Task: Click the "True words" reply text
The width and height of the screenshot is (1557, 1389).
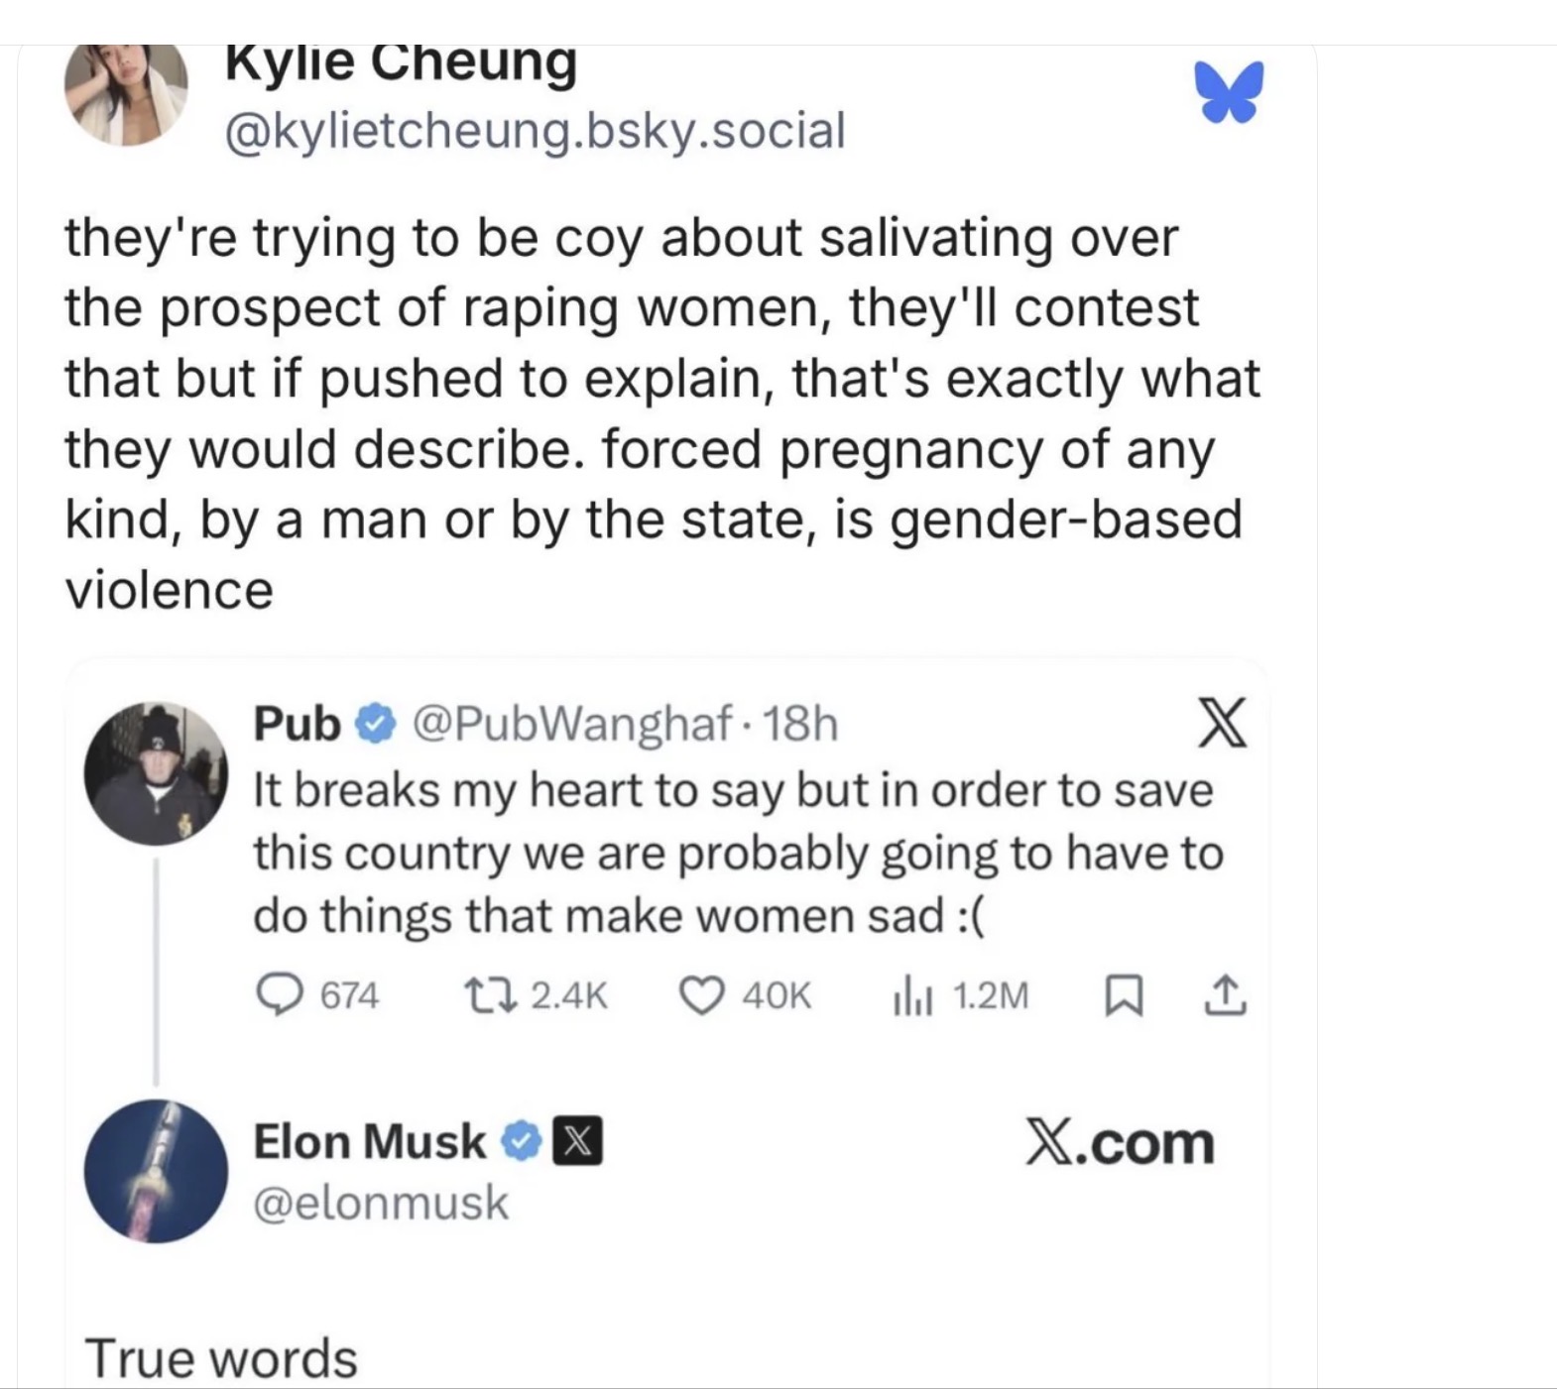Action: (220, 1357)
